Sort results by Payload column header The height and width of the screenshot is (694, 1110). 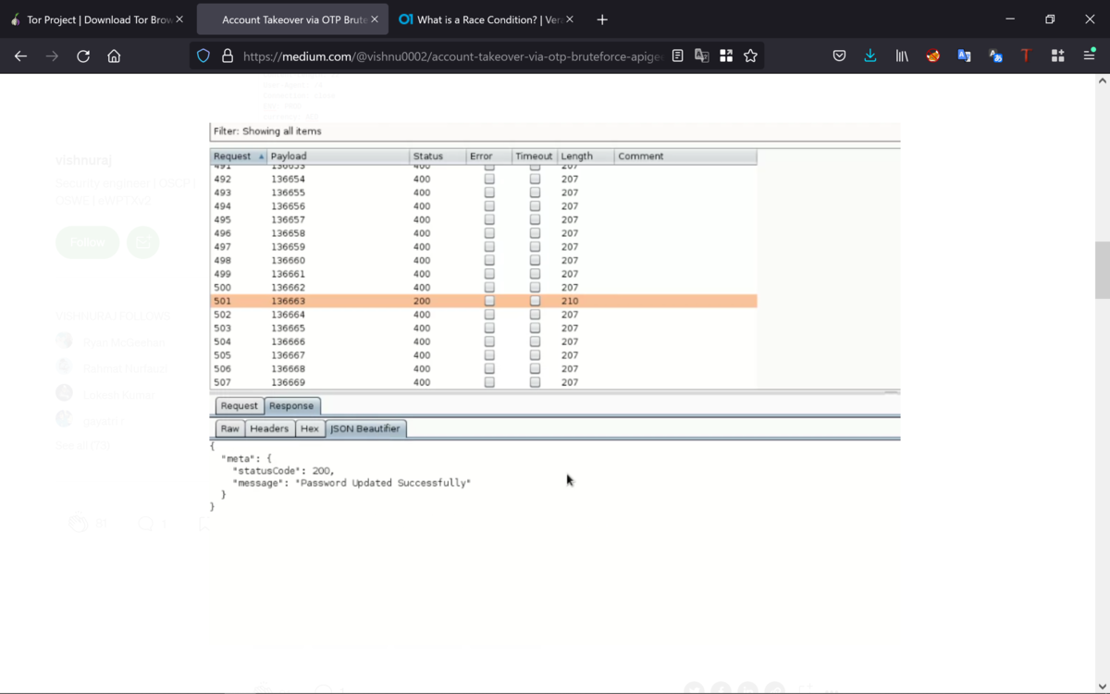click(339, 156)
